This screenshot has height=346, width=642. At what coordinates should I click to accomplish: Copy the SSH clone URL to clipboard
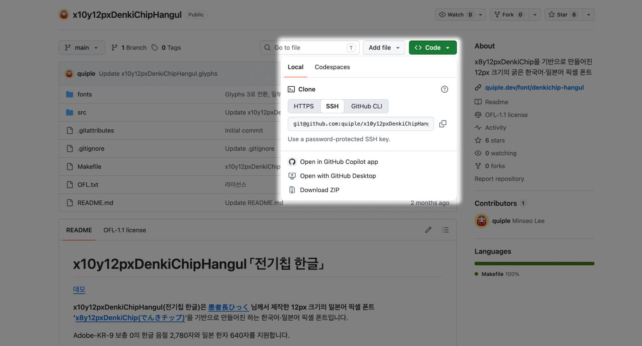click(x=443, y=124)
